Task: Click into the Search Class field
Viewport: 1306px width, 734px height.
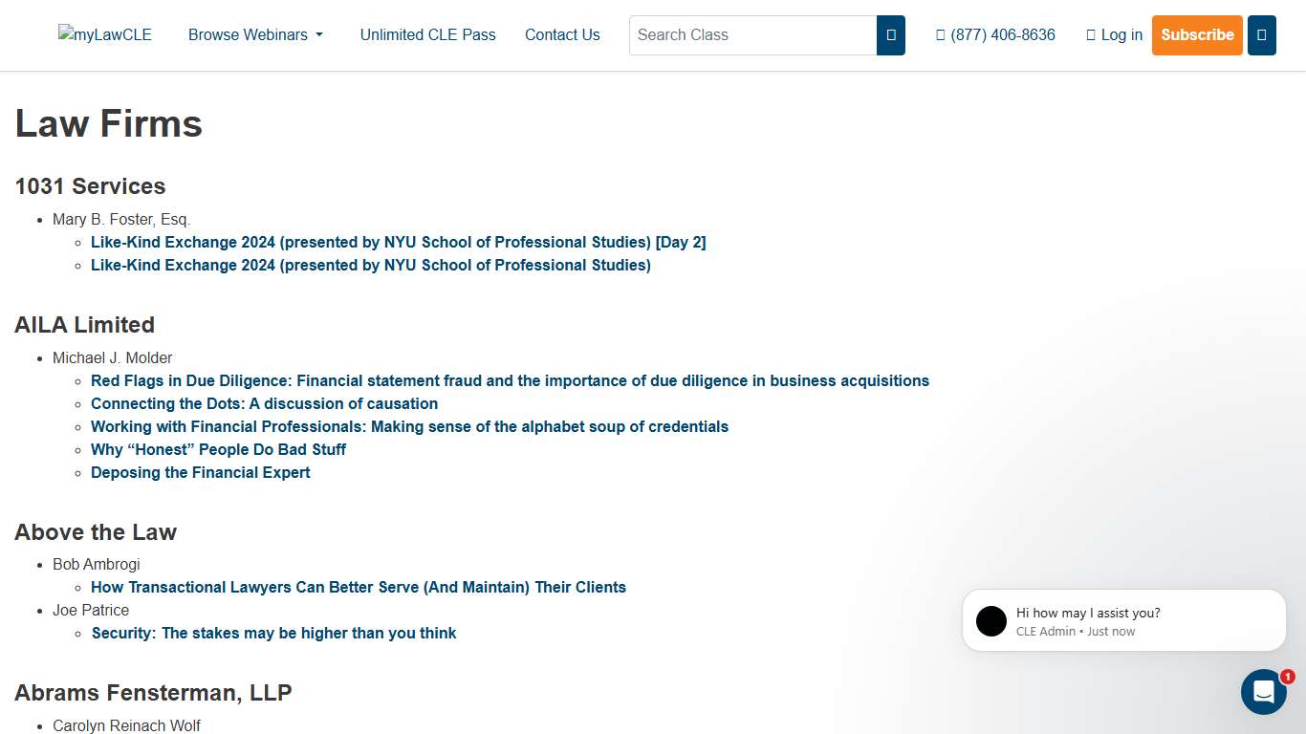Action: (x=752, y=35)
